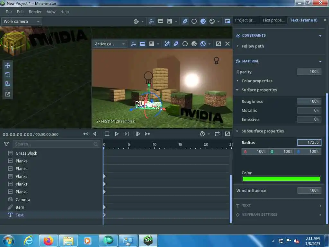Step back one frame

click(x=95, y=134)
